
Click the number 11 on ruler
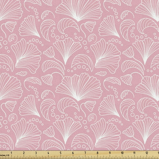point(134,153)
